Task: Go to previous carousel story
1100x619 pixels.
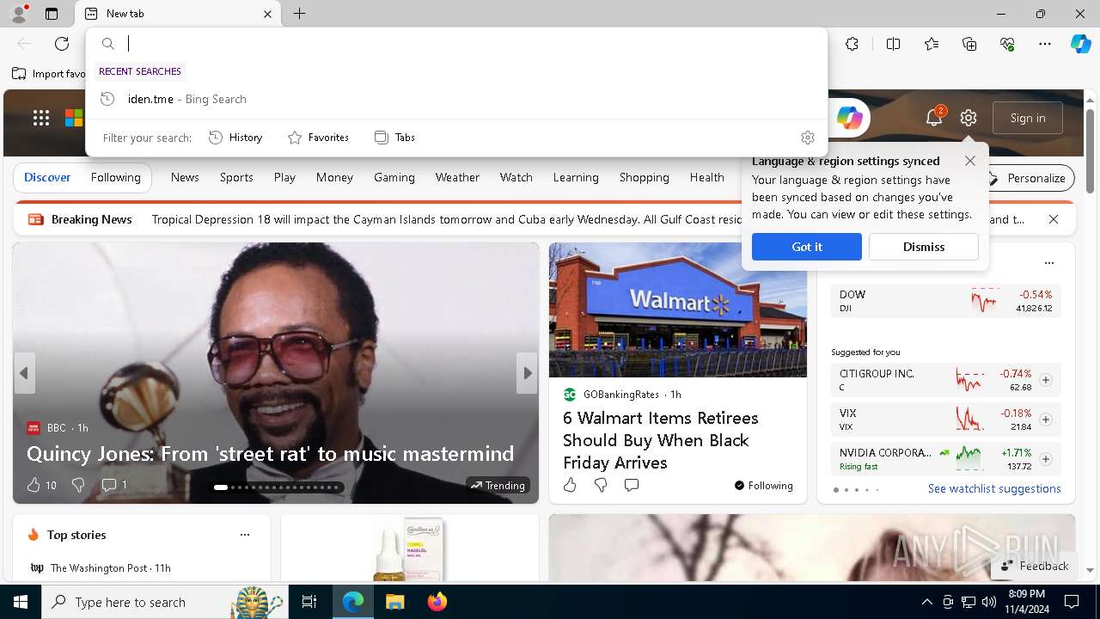Action: [24, 373]
